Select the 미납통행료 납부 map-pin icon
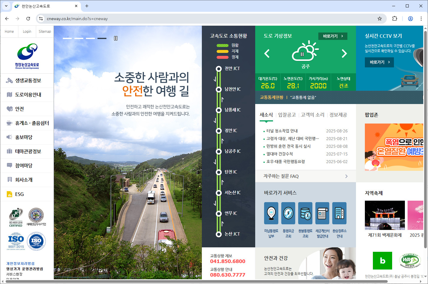The width and height of the screenshot is (428, 284). (271, 213)
